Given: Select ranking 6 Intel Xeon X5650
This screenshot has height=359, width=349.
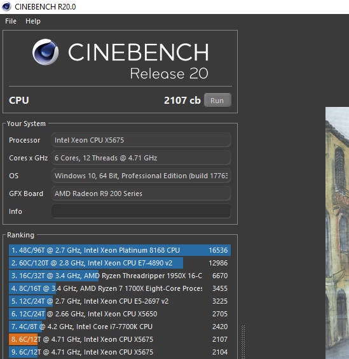Looking at the screenshot, I should click(x=120, y=314).
